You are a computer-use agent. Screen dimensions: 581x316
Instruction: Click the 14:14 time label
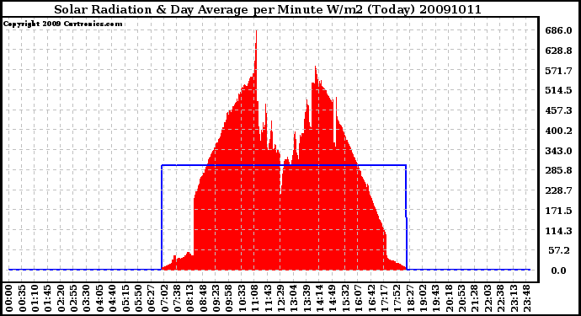[320, 298]
